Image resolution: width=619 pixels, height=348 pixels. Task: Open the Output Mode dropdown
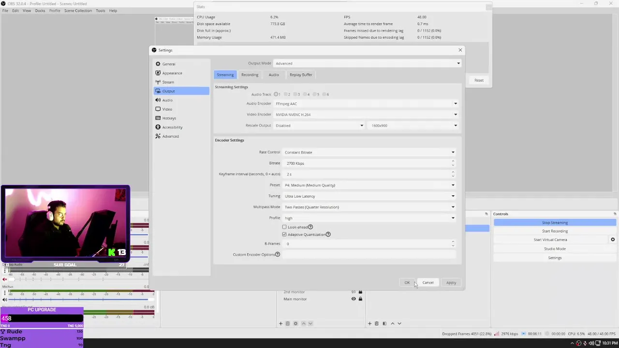point(368,63)
